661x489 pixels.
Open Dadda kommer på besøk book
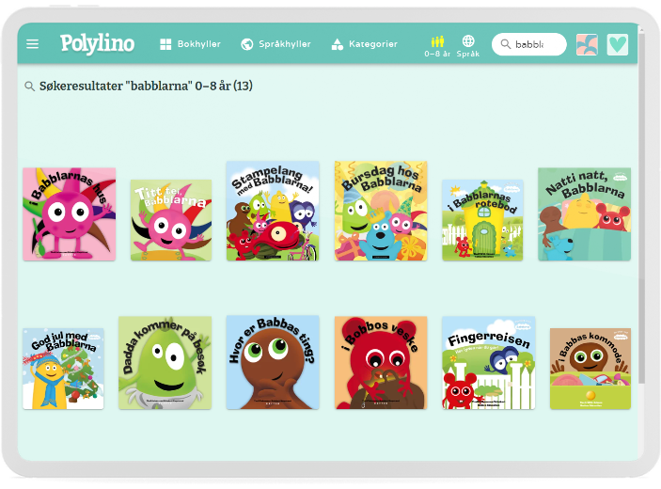pyautogui.click(x=165, y=362)
